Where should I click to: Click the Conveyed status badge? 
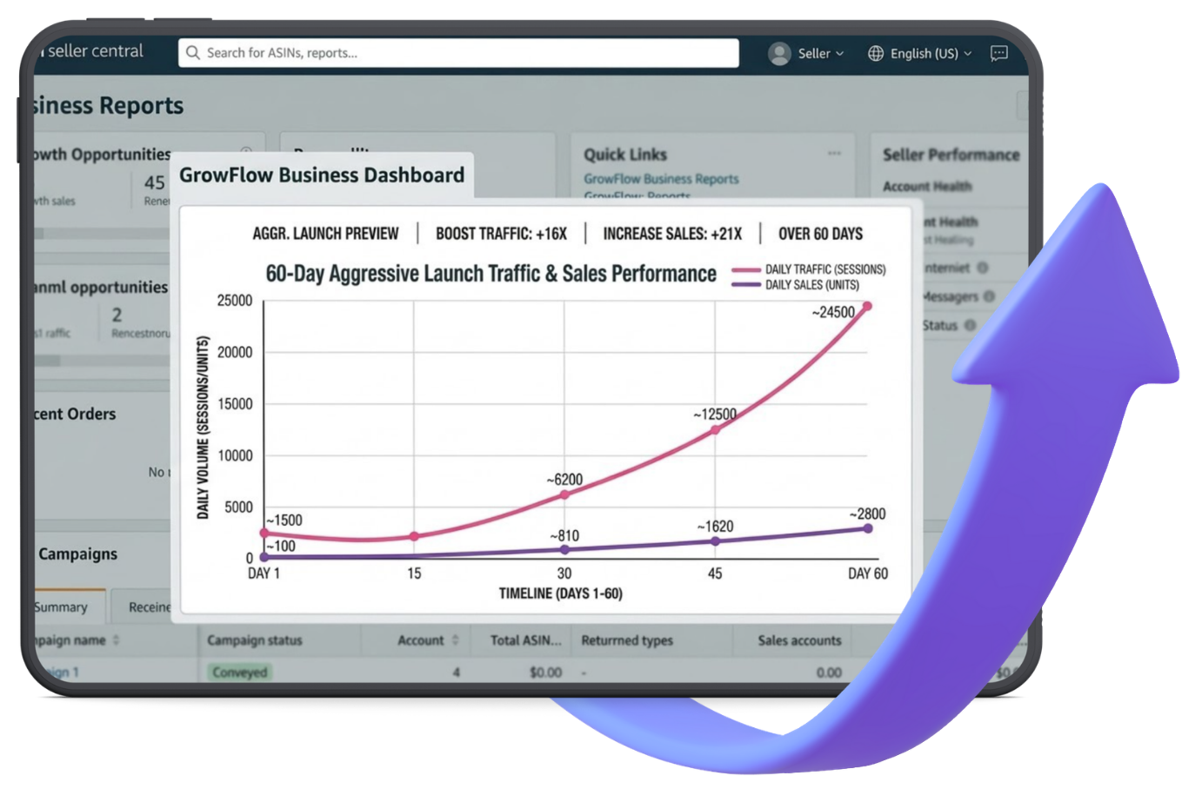[x=240, y=672]
